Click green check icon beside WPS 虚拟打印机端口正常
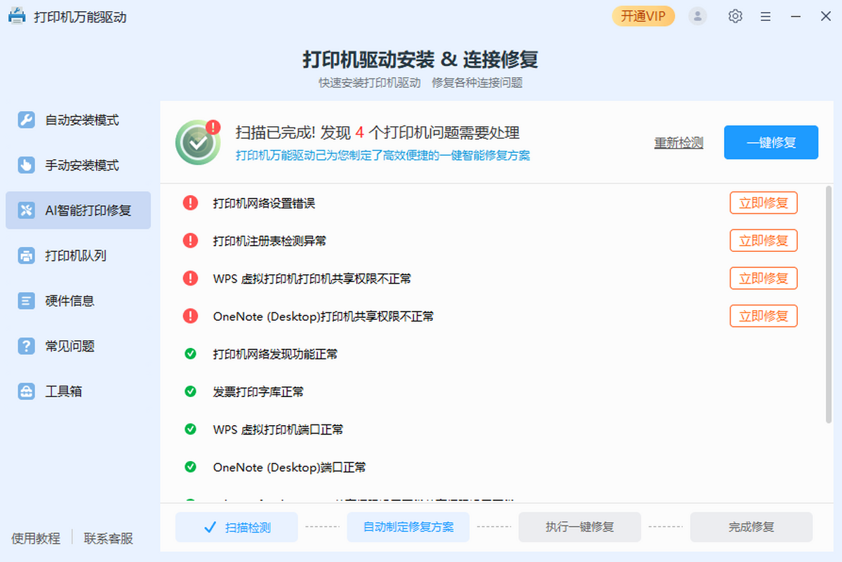This screenshot has width=842, height=562. [190, 429]
